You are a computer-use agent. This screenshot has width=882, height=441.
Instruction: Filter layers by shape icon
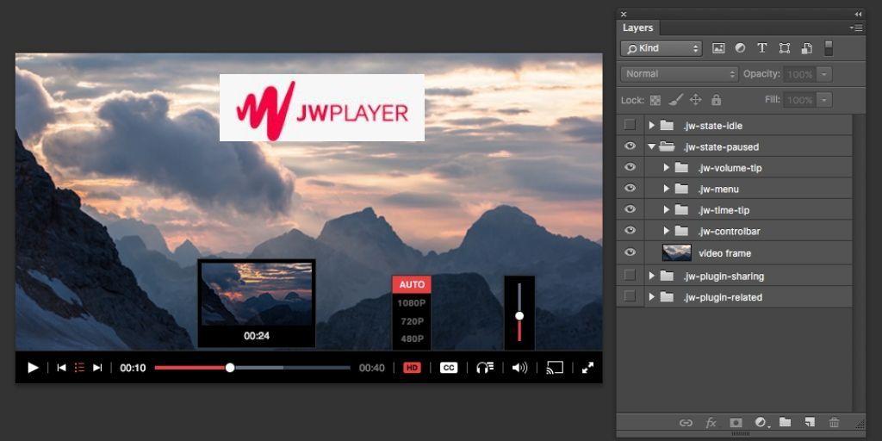[x=785, y=48]
